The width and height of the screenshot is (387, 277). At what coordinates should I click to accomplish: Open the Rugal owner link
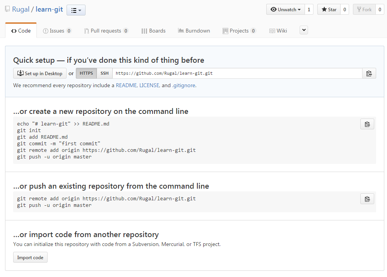tap(21, 9)
